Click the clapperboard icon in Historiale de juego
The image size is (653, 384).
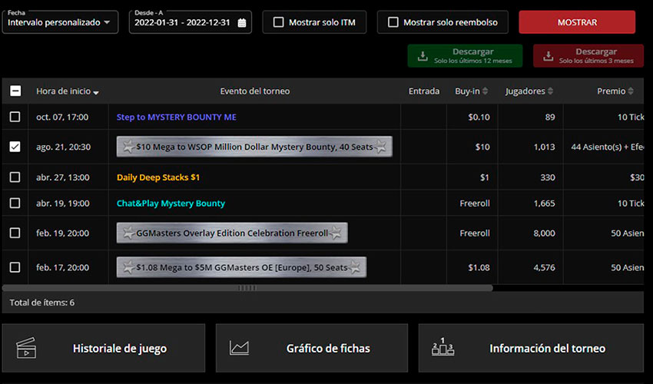coord(26,348)
